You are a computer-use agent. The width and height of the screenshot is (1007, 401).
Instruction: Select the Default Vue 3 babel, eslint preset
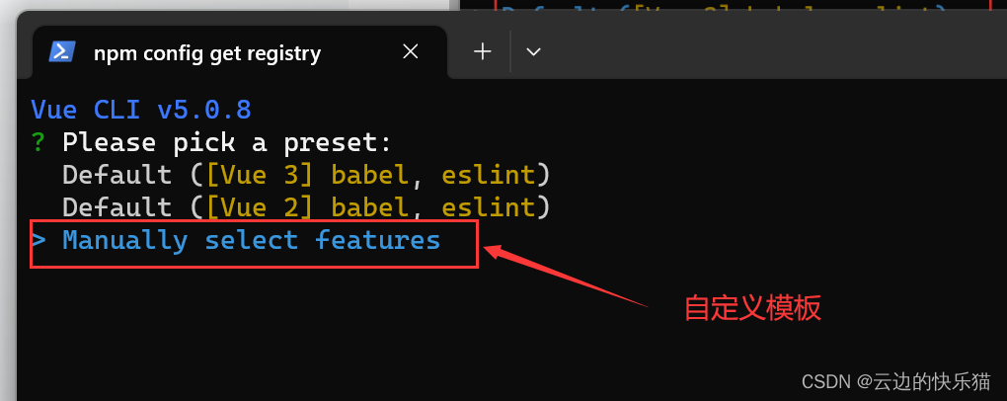point(306,175)
